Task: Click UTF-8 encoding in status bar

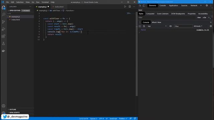Action: [x=101, y=119]
